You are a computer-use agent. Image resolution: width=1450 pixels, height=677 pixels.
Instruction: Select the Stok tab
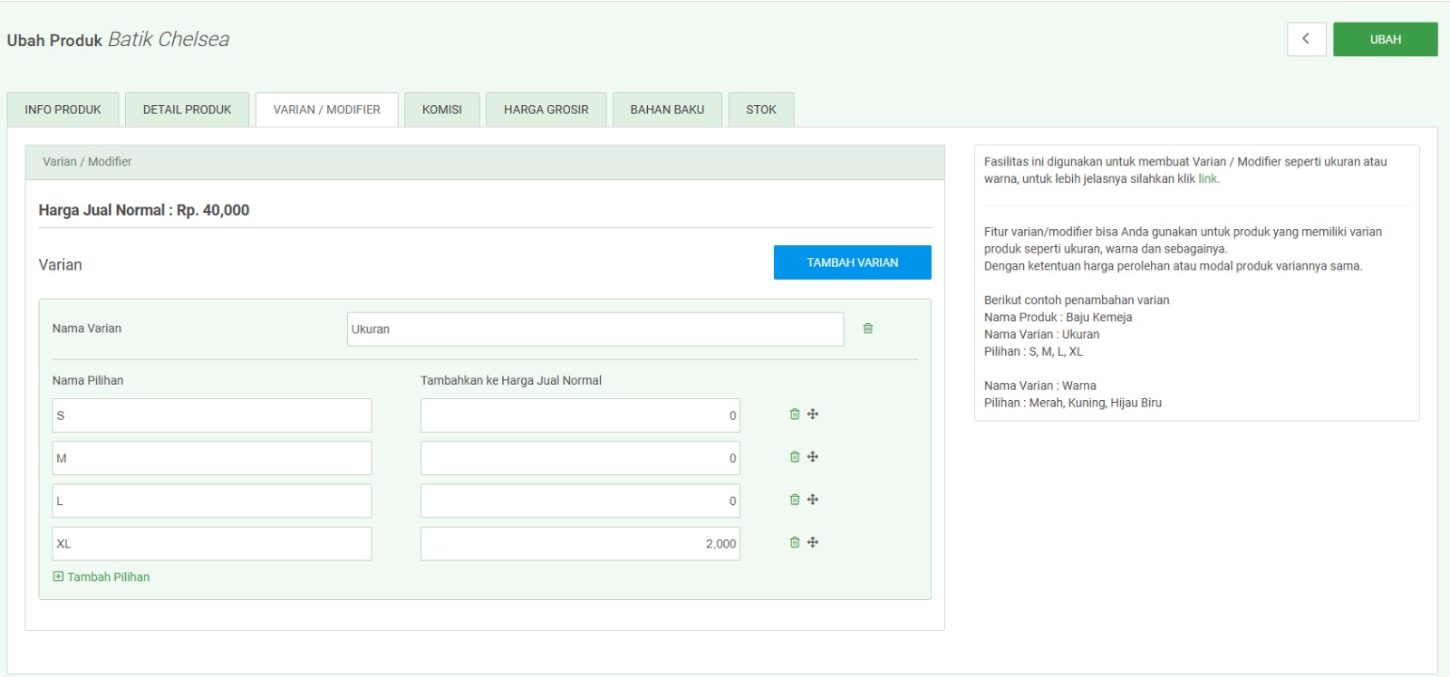coord(761,110)
